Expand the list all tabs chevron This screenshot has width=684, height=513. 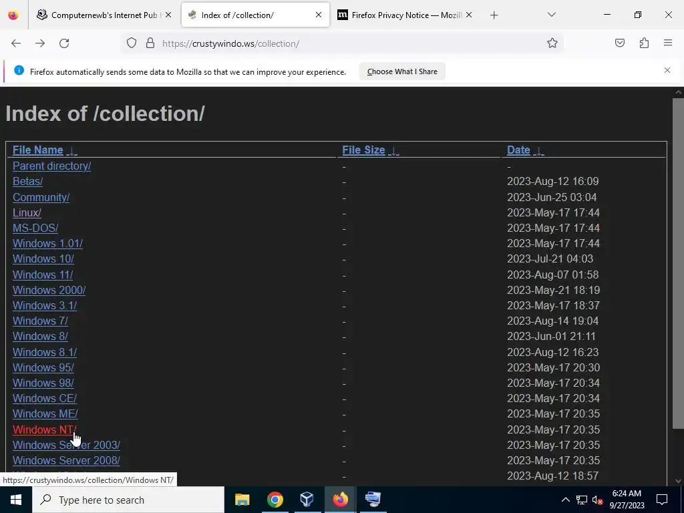pyautogui.click(x=551, y=15)
